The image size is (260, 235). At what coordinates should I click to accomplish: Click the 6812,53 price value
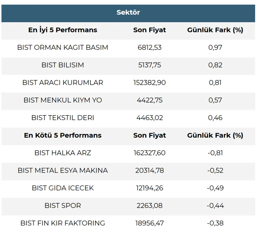pyautogui.click(x=149, y=47)
